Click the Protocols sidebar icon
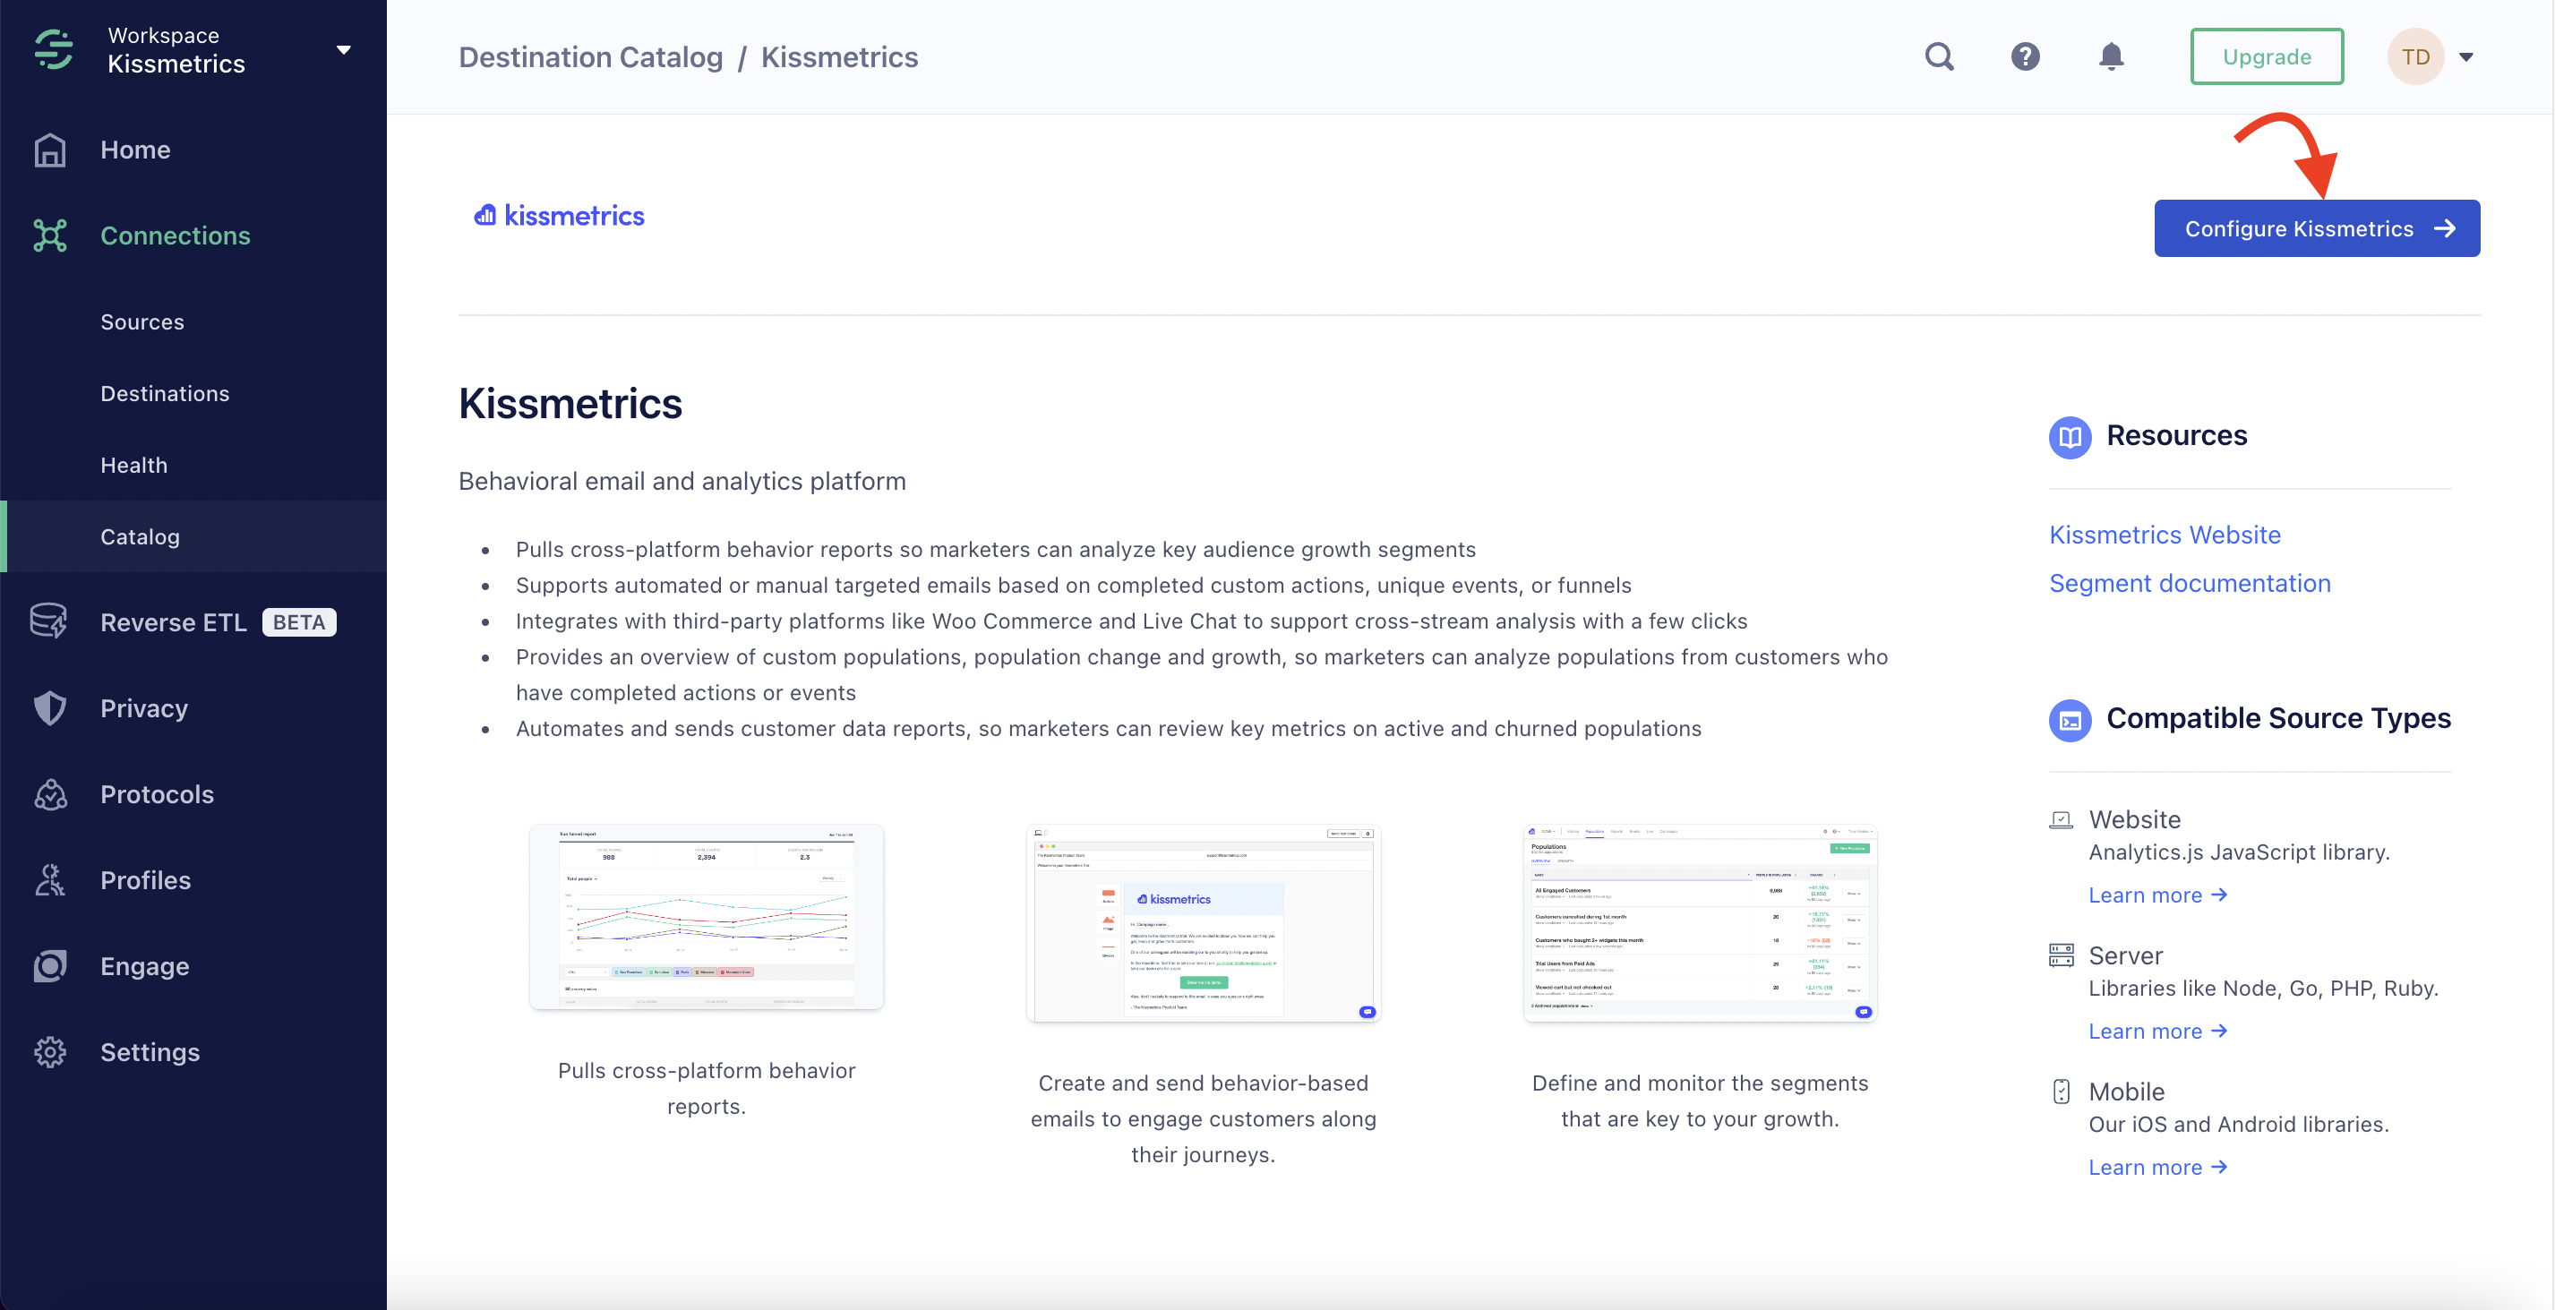2555x1310 pixels. pyautogui.click(x=49, y=794)
